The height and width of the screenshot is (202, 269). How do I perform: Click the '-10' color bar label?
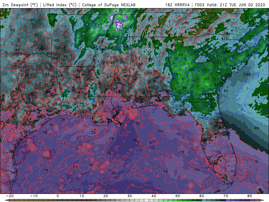click(x=34, y=196)
